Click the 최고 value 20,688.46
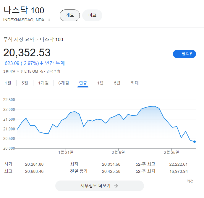Image resolution: width=204 pixels, height=198 pixels. (34, 171)
